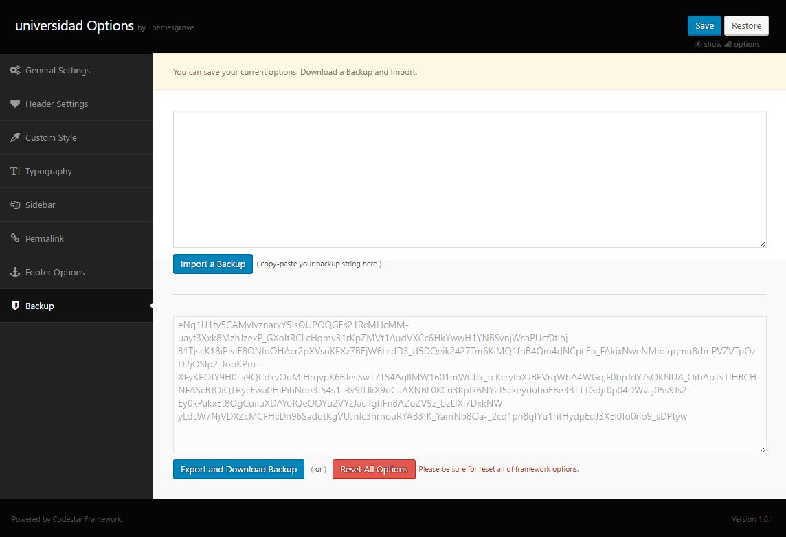The height and width of the screenshot is (537, 786).
Task: Grab the import textarea resize handle
Action: tap(763, 244)
